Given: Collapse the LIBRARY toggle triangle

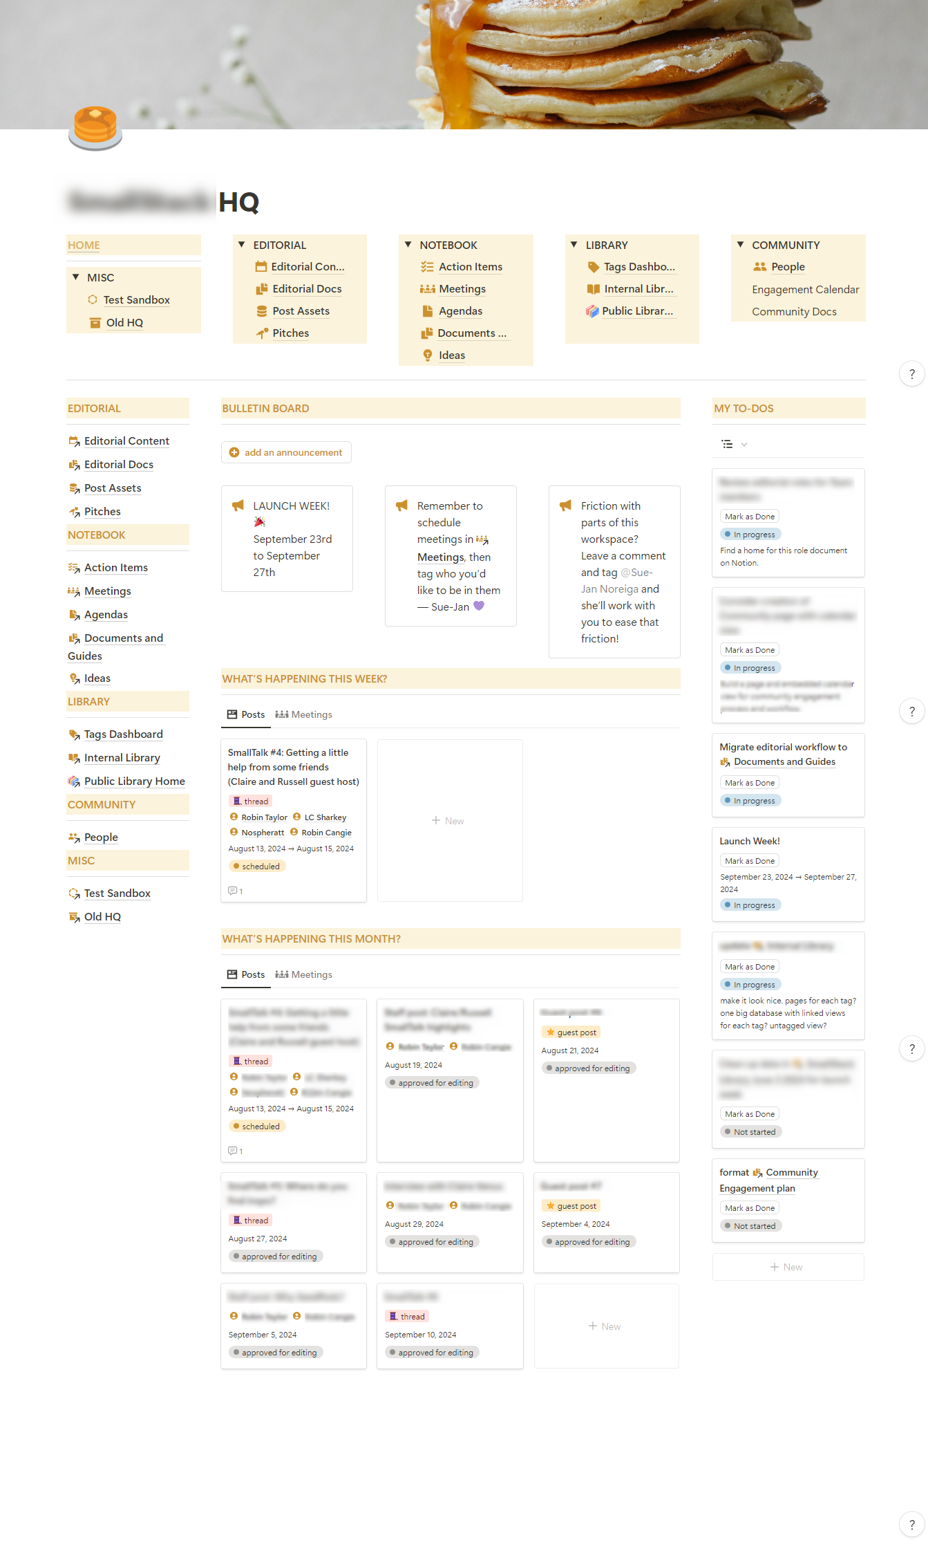Looking at the screenshot, I should (x=574, y=245).
